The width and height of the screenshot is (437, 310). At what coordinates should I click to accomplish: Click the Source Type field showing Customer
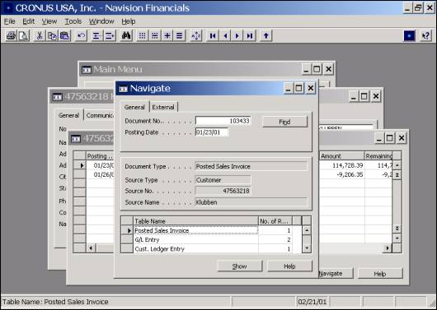coord(223,180)
